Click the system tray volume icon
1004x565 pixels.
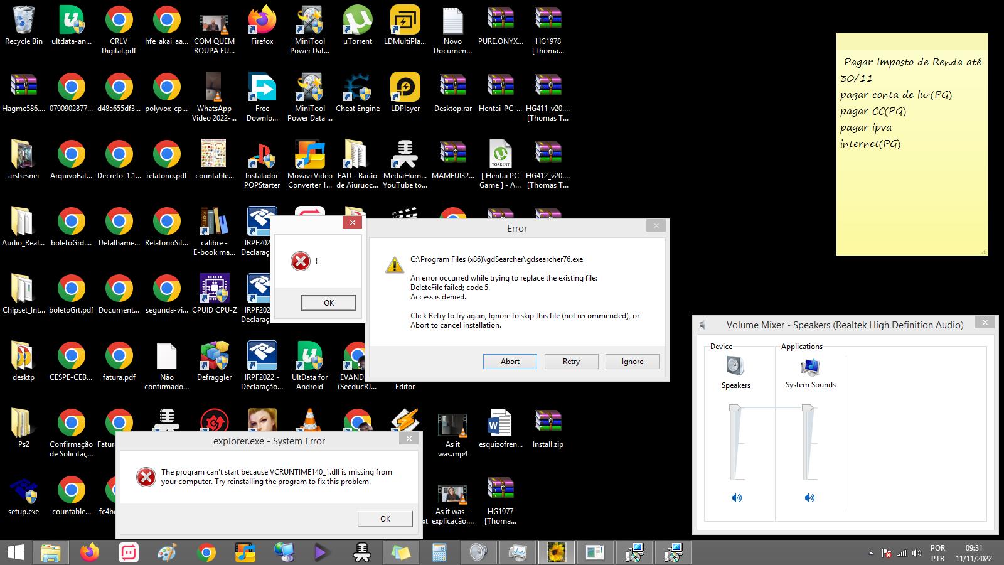click(x=917, y=553)
